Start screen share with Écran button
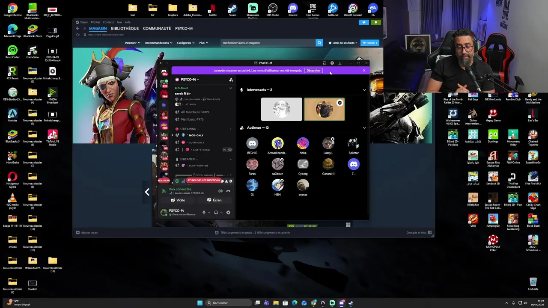This screenshot has width=548, height=308. [x=214, y=200]
